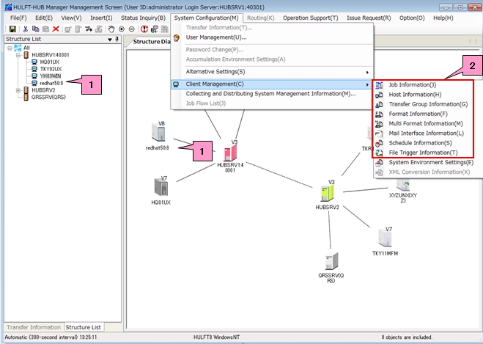Switch to the Transfer Information tab
Viewport: 483px width, 344px height.
[32, 327]
